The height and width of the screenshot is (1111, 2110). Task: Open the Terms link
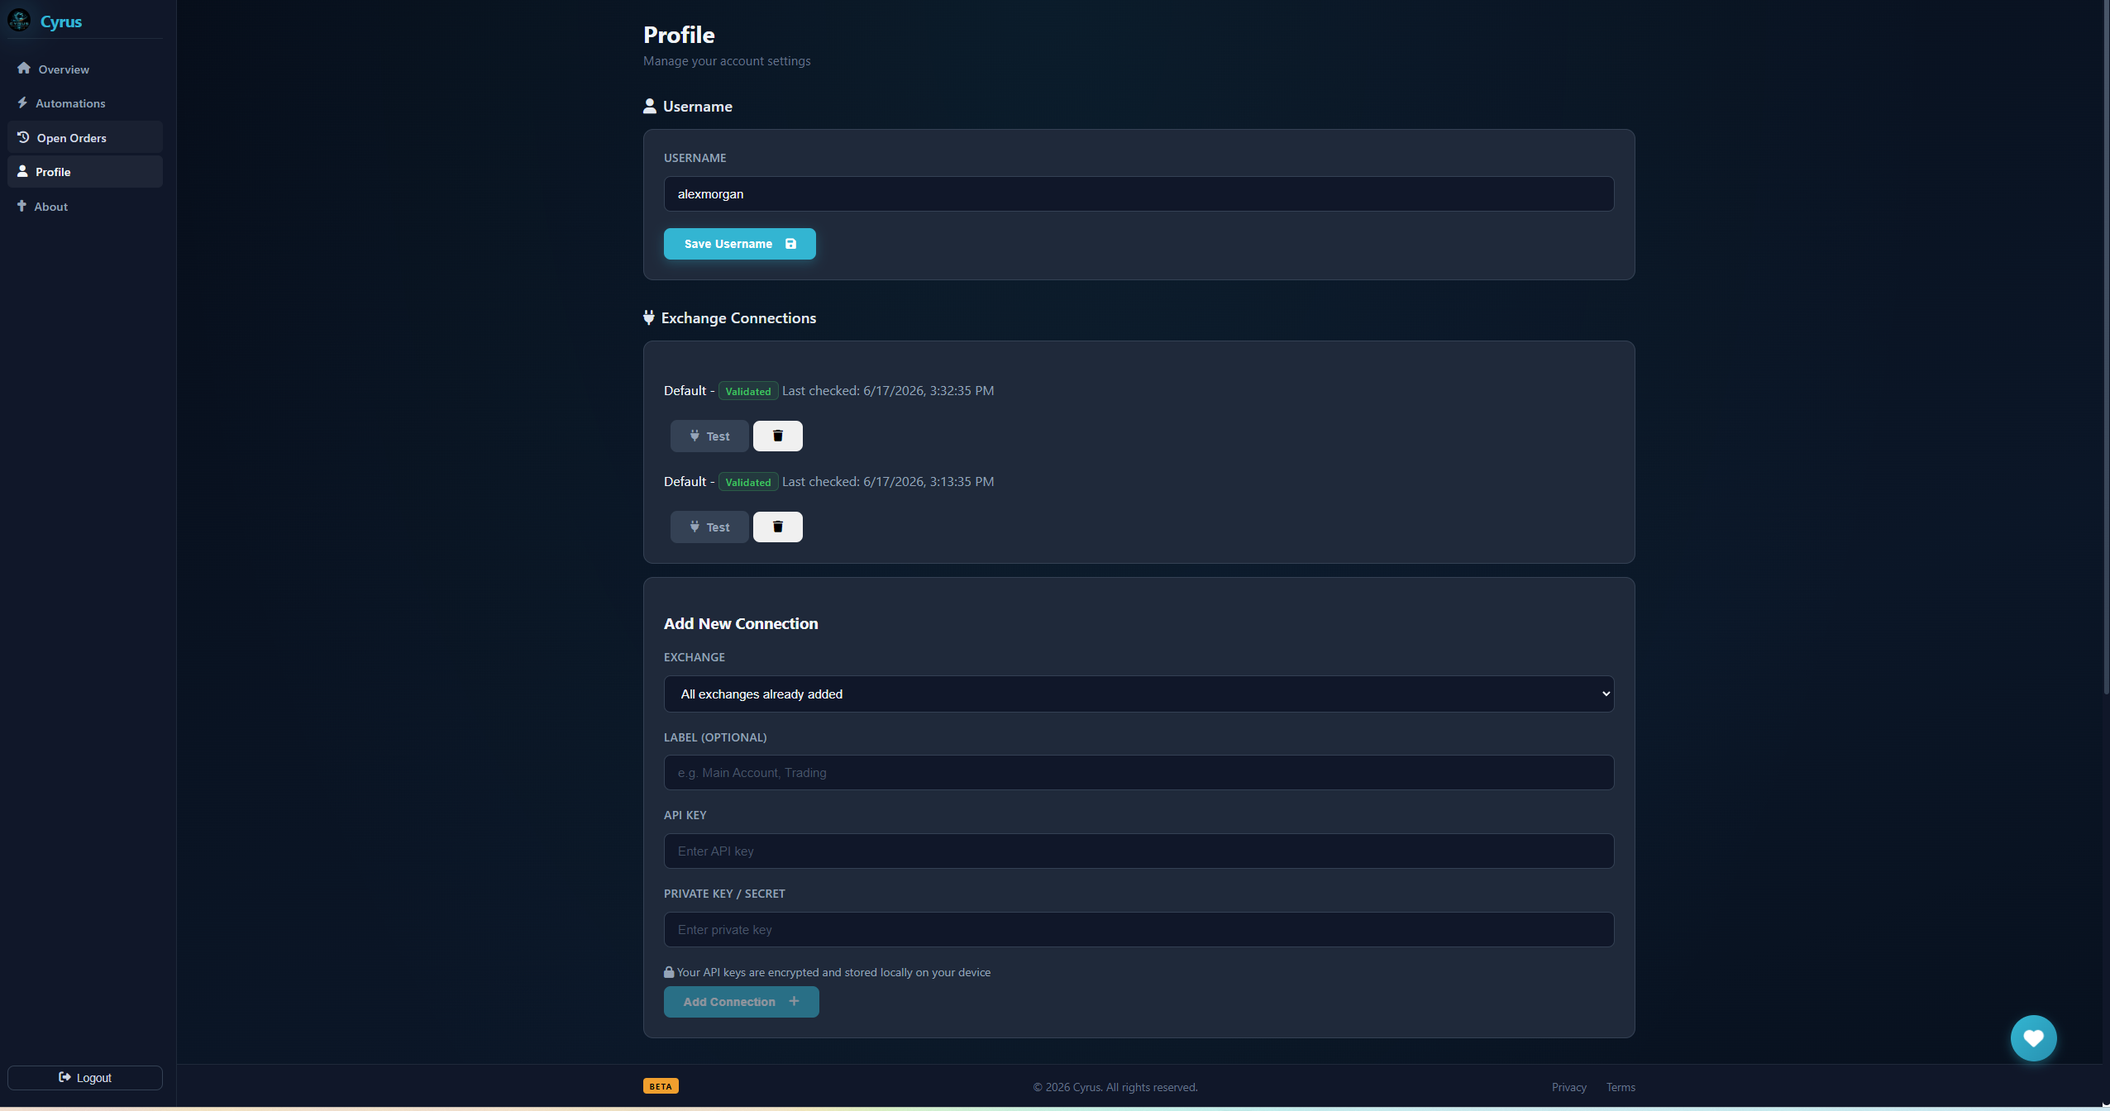pyautogui.click(x=1621, y=1088)
